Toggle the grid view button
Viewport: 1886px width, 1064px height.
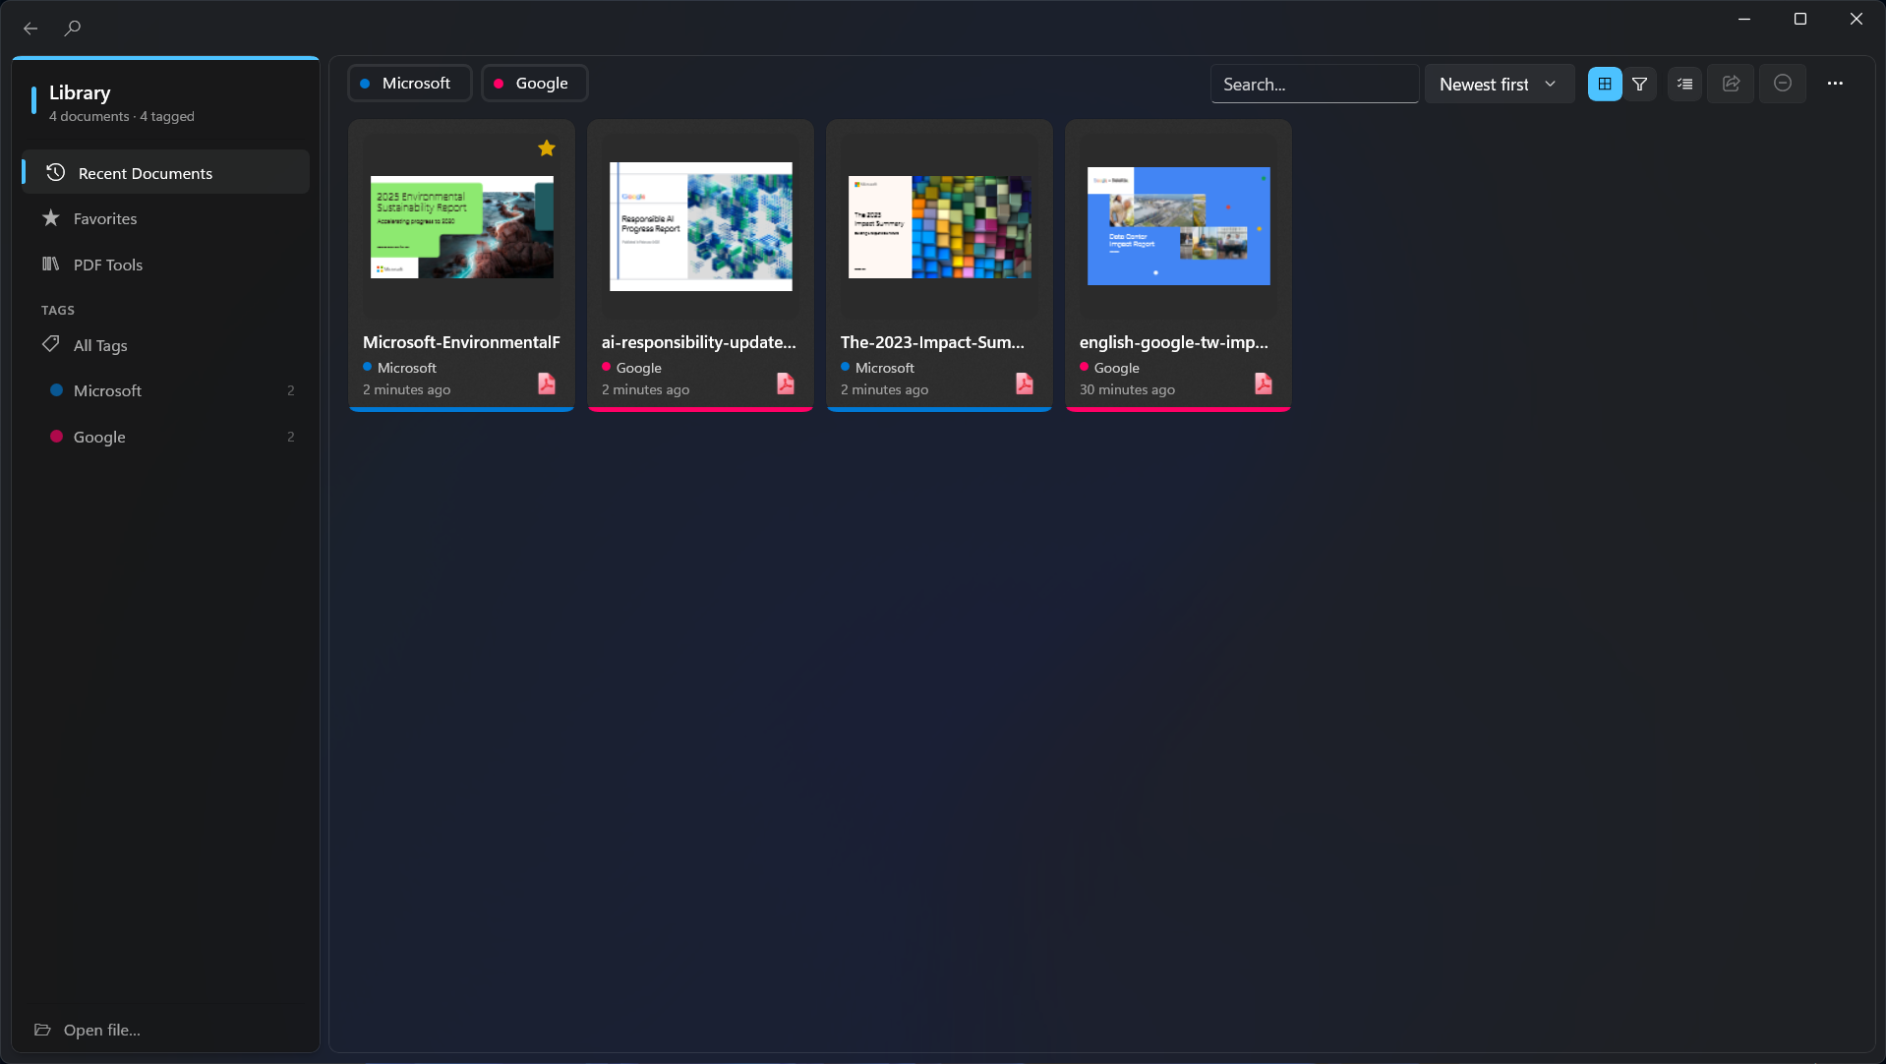coord(1604,85)
